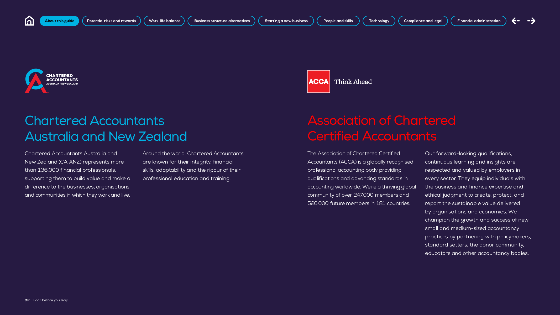Click the next page right arrow
This screenshot has width=560, height=315.
pyautogui.click(x=531, y=21)
